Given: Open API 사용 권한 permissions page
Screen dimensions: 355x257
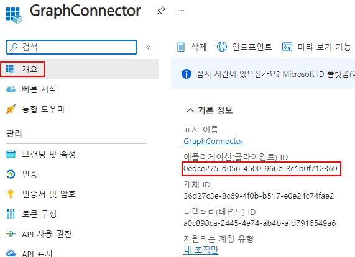Looking at the screenshot, I should [47, 234].
